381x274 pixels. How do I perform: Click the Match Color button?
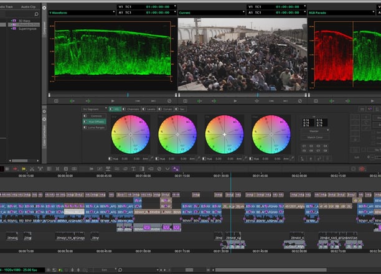316,136
